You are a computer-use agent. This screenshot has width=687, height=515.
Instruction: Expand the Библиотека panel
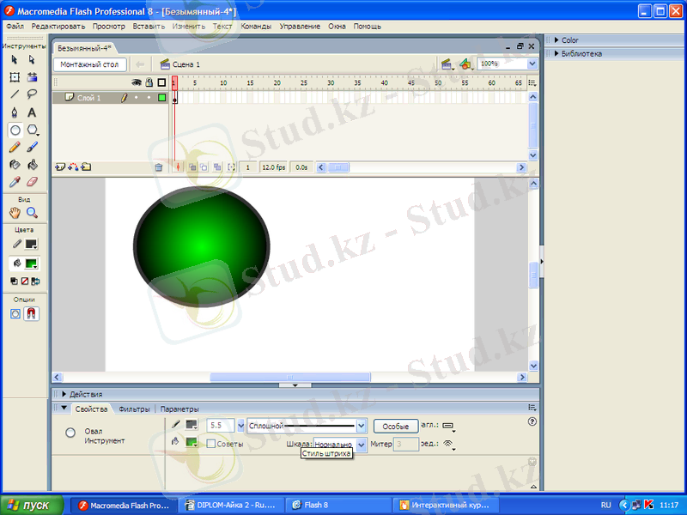pos(581,53)
